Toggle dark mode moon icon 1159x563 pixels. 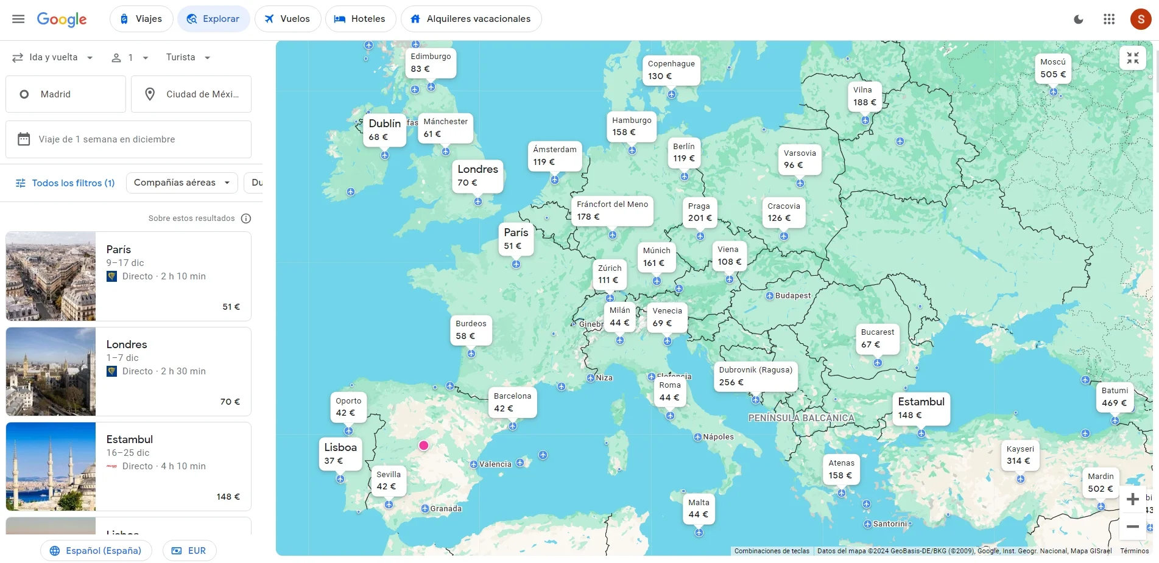pos(1078,19)
